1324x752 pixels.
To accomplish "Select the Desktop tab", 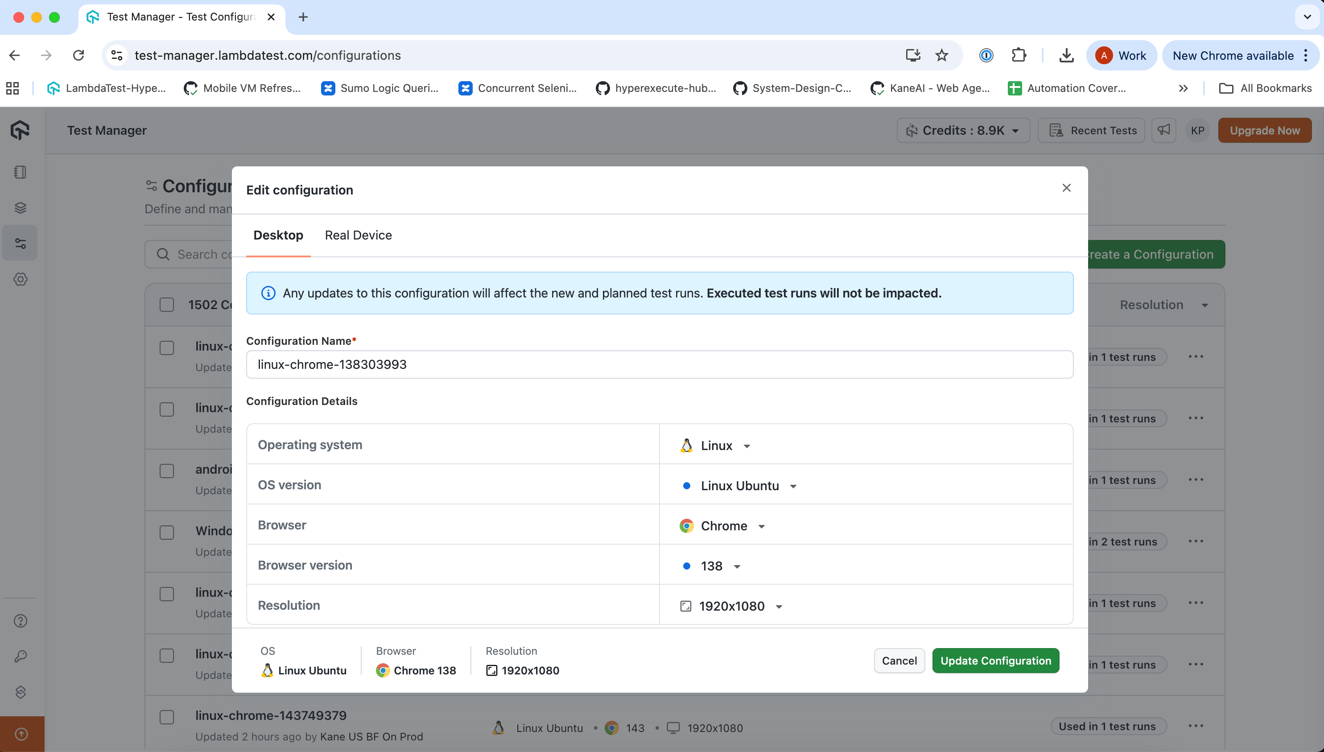I will (278, 236).
